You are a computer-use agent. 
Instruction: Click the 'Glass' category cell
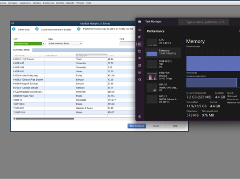(91, 112)
